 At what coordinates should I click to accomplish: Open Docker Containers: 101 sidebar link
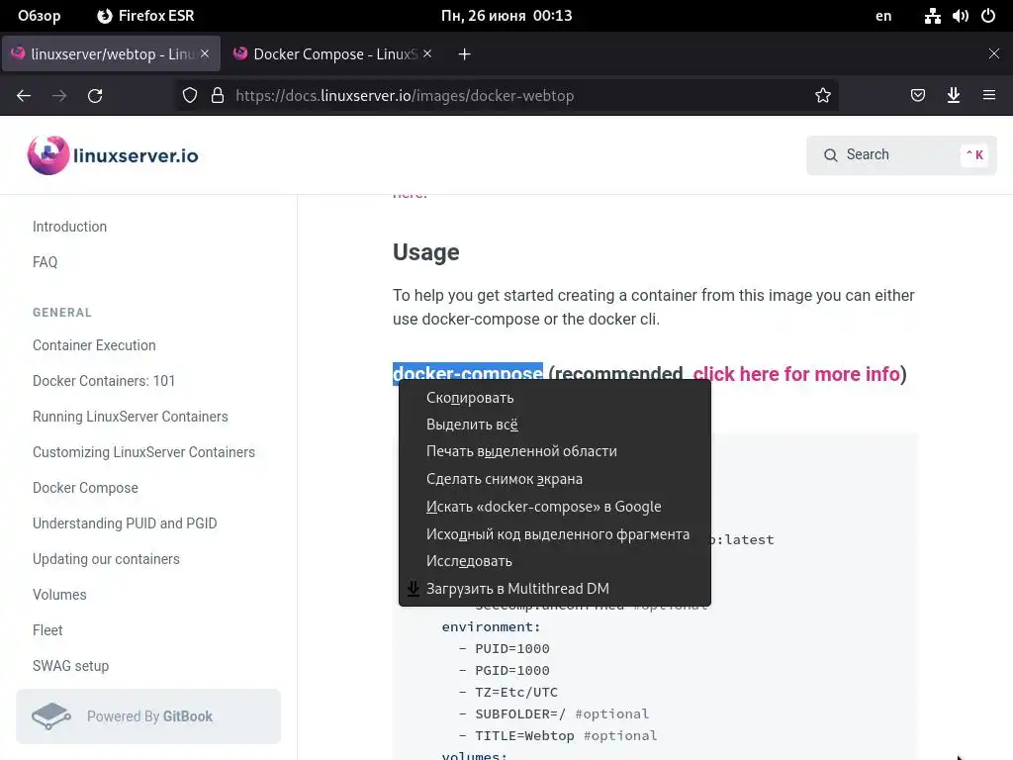click(x=104, y=381)
